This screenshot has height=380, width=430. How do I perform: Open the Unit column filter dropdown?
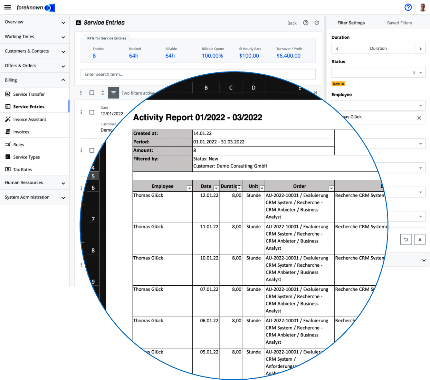[262, 188]
